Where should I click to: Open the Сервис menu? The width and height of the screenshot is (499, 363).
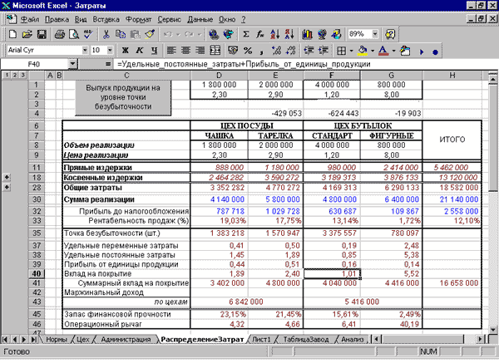click(170, 20)
